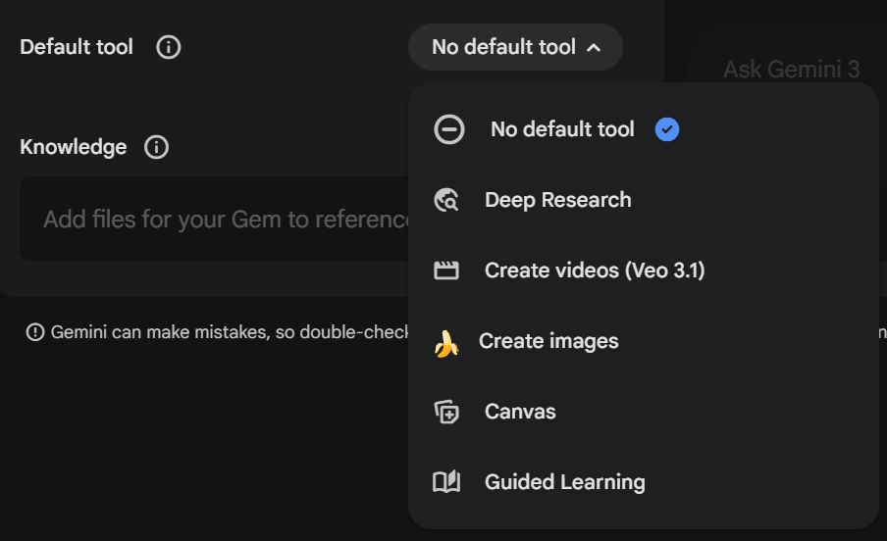The height and width of the screenshot is (541, 887).
Task: Click the circle-minus No default tool icon
Action: (449, 129)
